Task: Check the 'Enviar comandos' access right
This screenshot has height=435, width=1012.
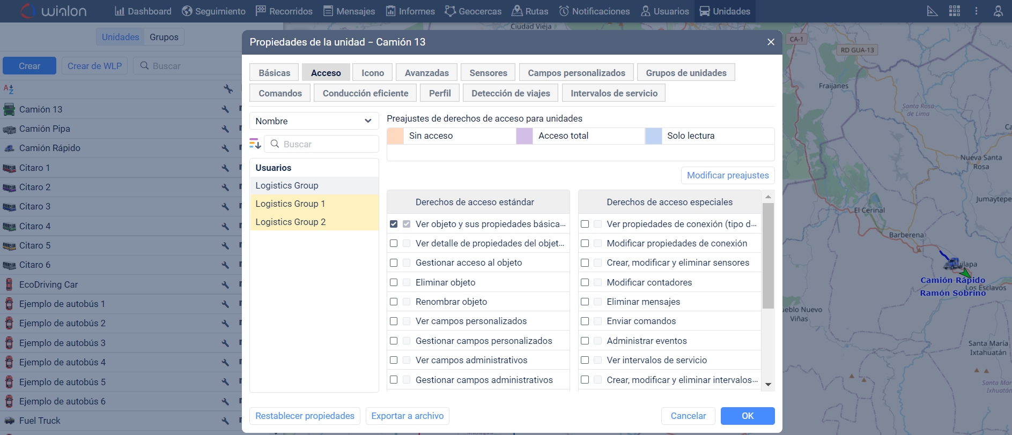Action: pos(585,321)
